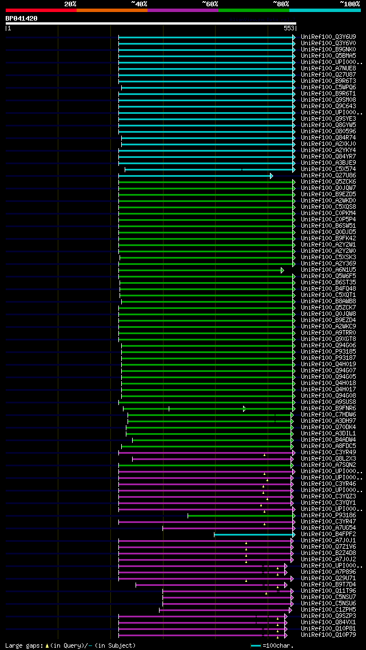366x650 pixels.
Task: Select the UniRef100_Q7Z1V6 label
Action: coord(328,546)
